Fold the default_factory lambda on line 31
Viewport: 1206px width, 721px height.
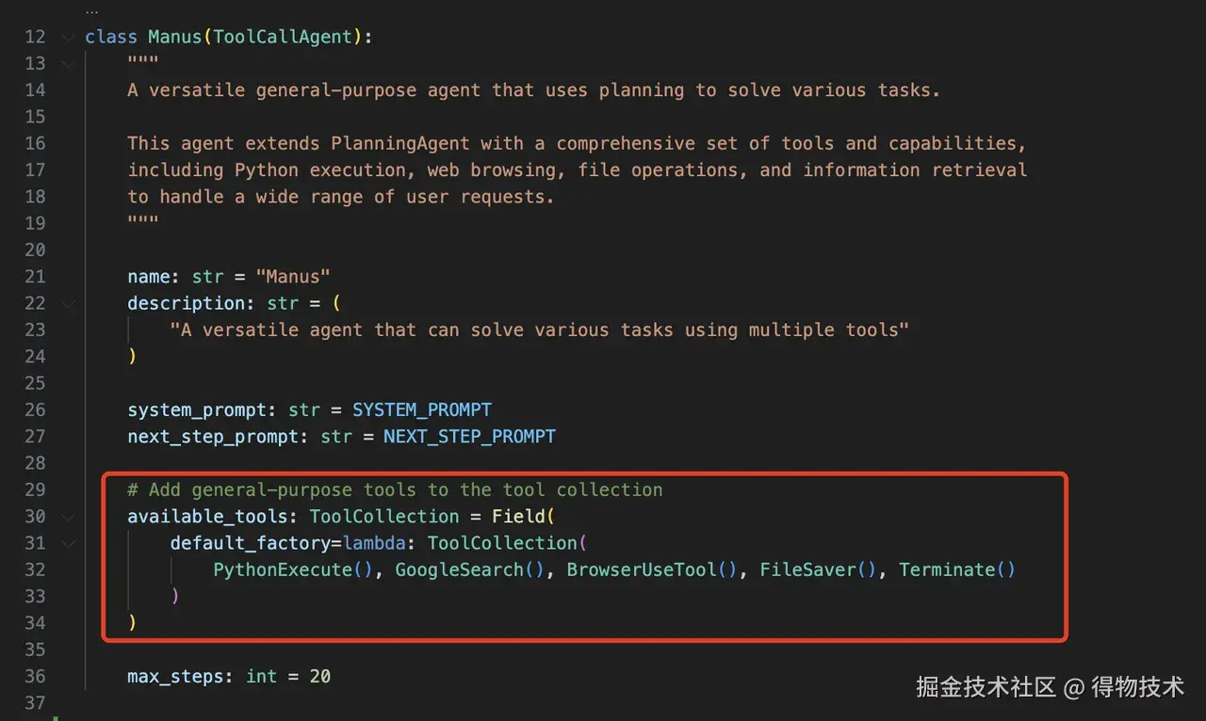pyautogui.click(x=66, y=543)
